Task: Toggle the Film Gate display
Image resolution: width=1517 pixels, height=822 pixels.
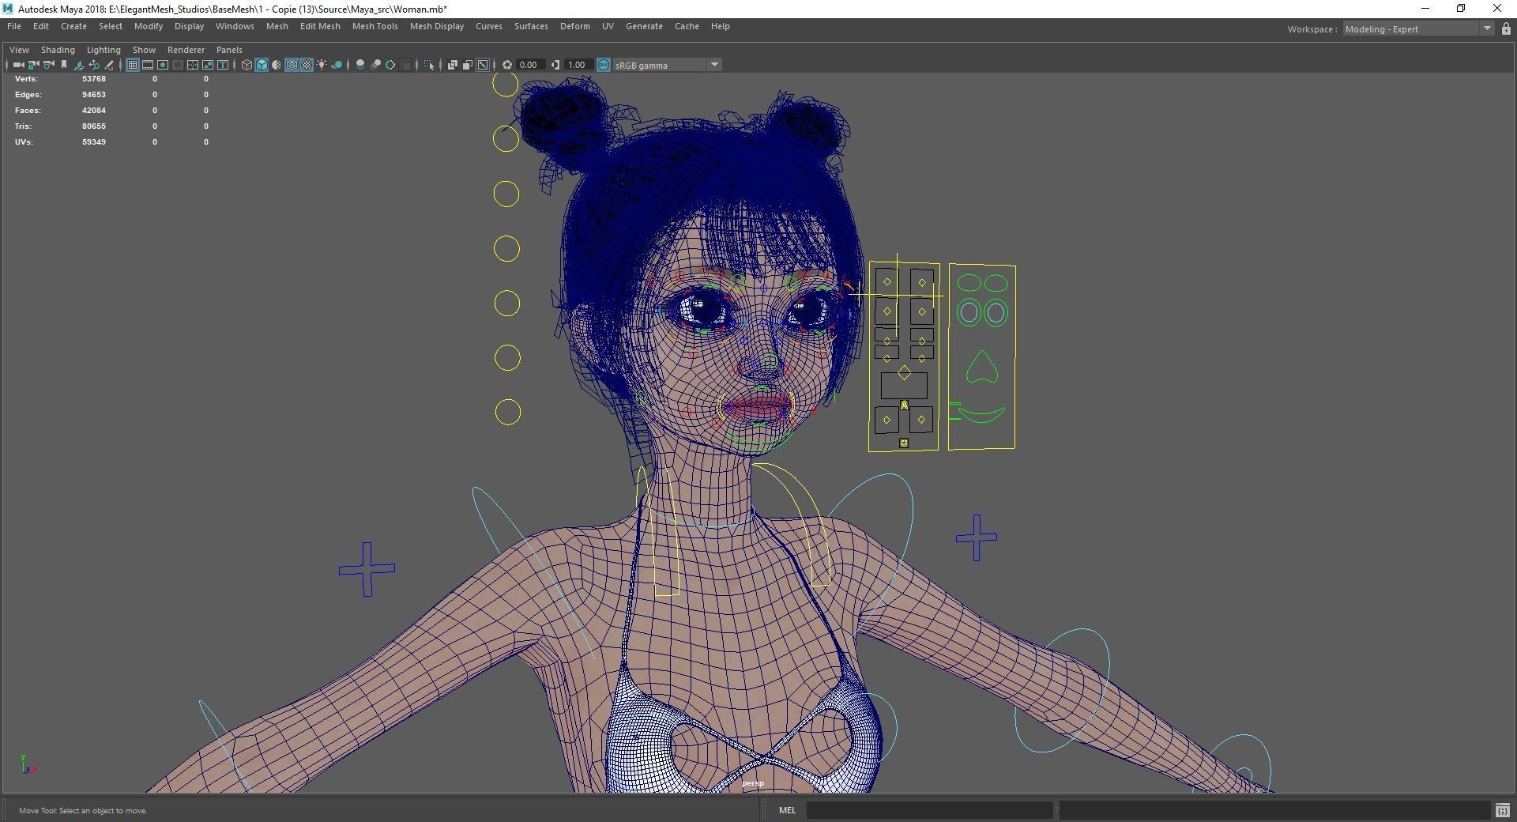Action: [148, 65]
